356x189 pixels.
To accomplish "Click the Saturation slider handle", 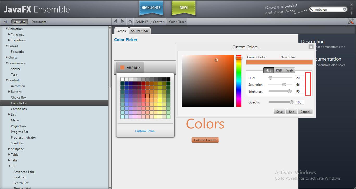I will [x=284, y=84].
